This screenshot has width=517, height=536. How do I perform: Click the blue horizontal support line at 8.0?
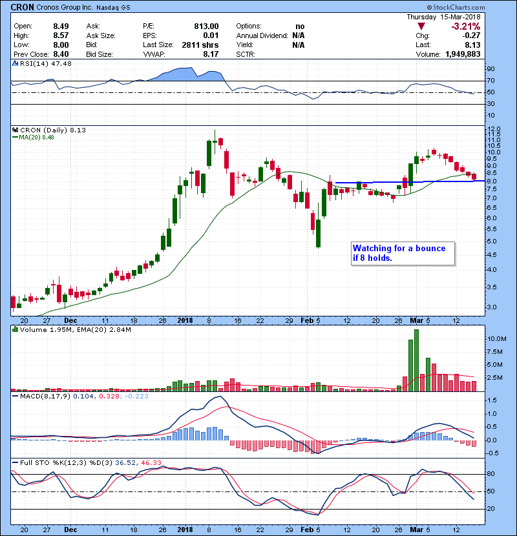click(x=410, y=181)
